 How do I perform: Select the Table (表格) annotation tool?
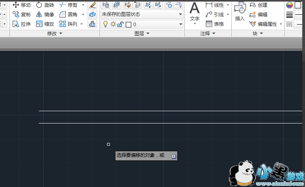coord(215,24)
